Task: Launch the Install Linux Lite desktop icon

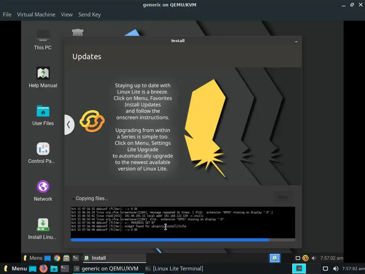Action: pos(43,229)
